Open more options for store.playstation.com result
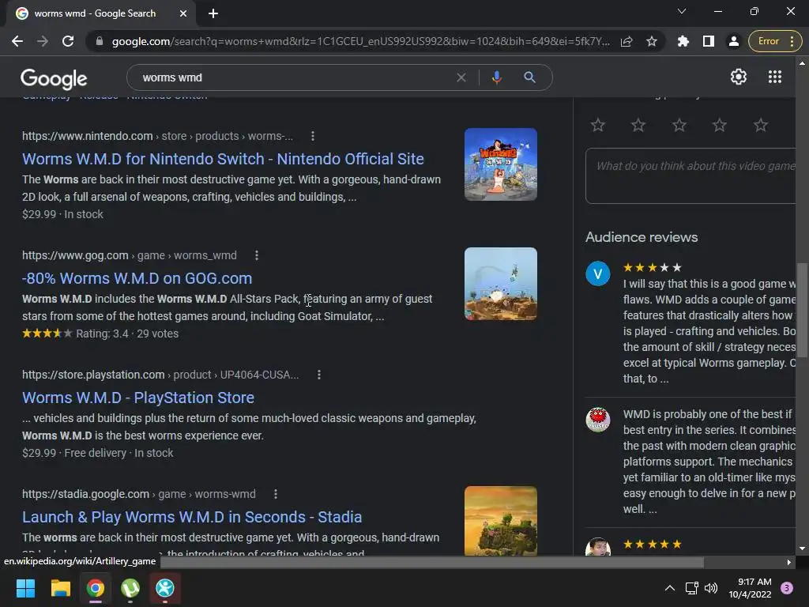Image resolution: width=809 pixels, height=607 pixels. 319,375
